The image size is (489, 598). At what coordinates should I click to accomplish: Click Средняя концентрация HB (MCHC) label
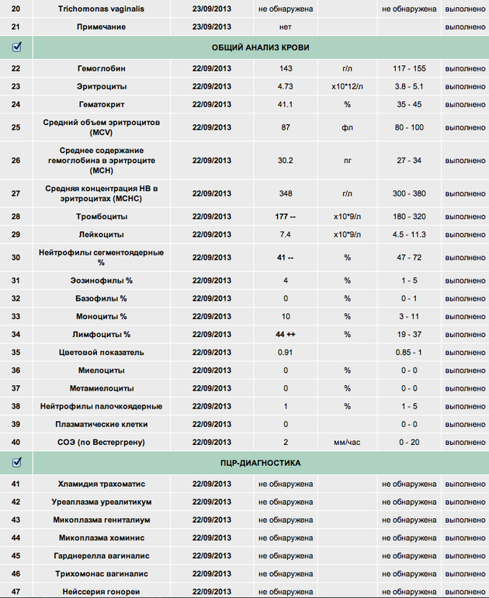(102, 193)
